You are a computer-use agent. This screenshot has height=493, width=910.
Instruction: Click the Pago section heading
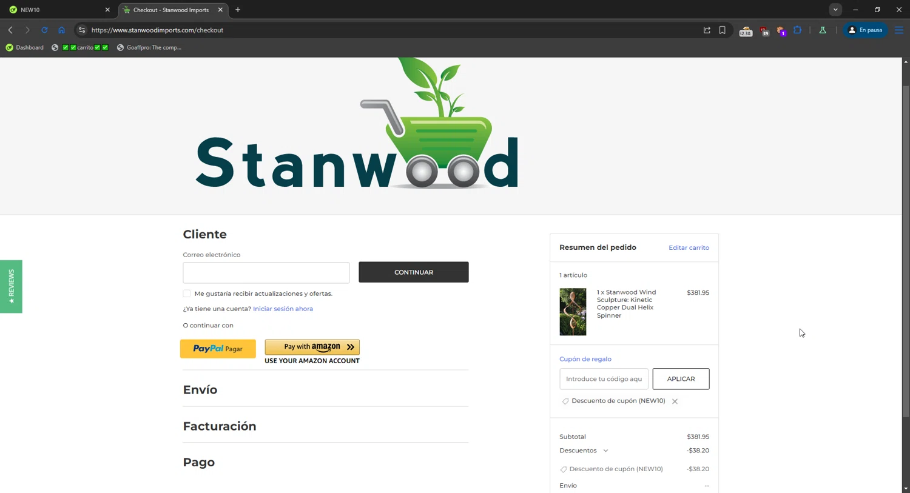(x=199, y=462)
